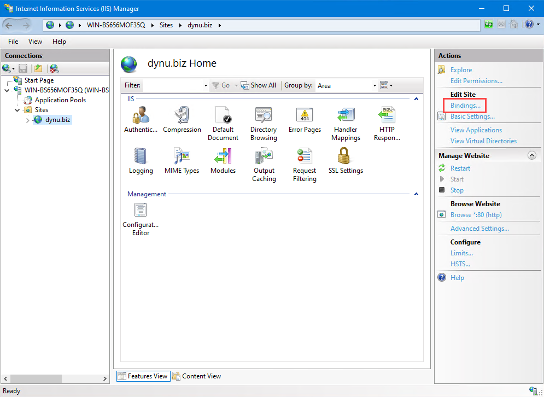Click the Back navigation arrow
Image resolution: width=544 pixels, height=397 pixels.
pos(9,25)
